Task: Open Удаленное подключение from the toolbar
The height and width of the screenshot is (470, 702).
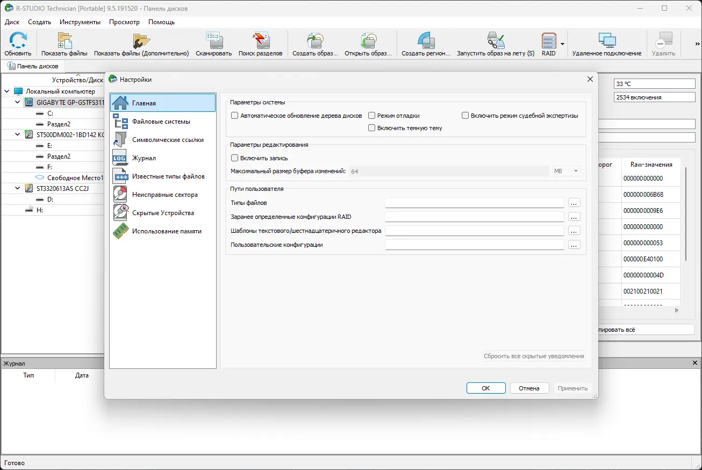Action: pyautogui.click(x=607, y=41)
